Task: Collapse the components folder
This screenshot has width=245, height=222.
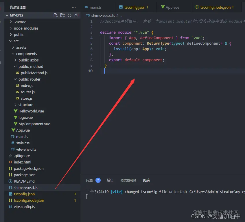Action: tap(13, 54)
